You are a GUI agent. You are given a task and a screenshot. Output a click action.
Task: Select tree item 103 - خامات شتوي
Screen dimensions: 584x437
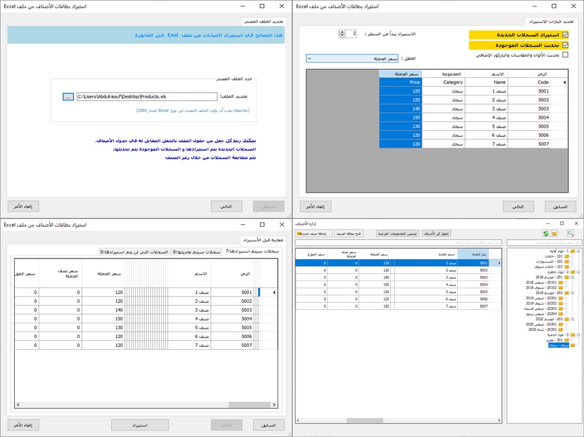click(549, 267)
